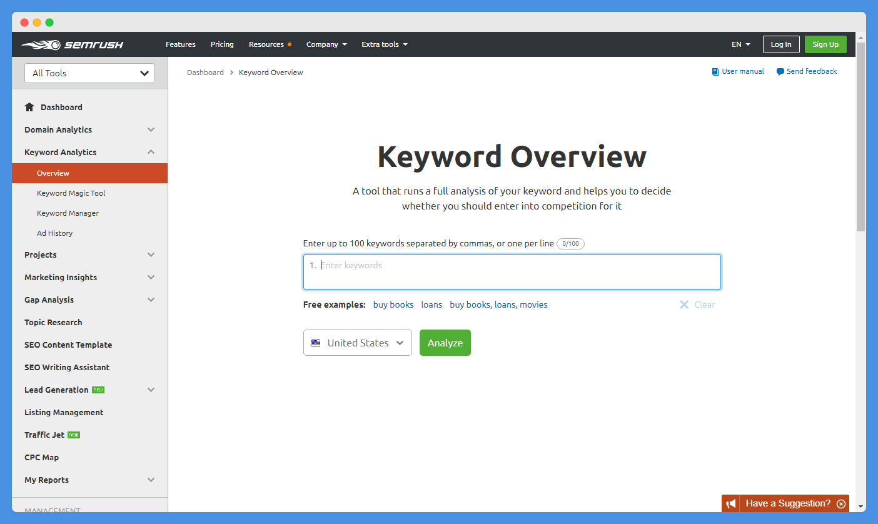Click the orange dot next to Resources
The height and width of the screenshot is (524, 878).
[x=290, y=44]
